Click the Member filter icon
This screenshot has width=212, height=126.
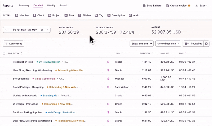point(17,15)
